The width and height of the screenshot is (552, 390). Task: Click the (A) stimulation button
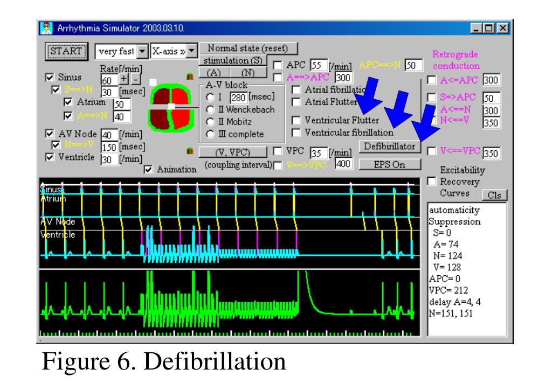coord(213,72)
